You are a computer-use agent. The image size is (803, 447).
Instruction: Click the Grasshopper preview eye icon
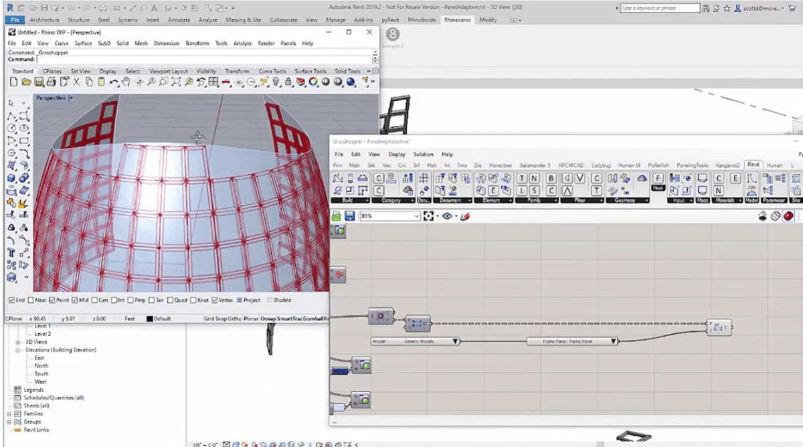tap(447, 217)
